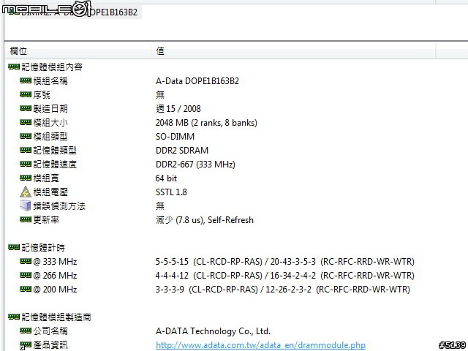This screenshot has width=468, height=351.
Task: Click the Self-Refresh refresh rate value
Action: click(x=205, y=220)
